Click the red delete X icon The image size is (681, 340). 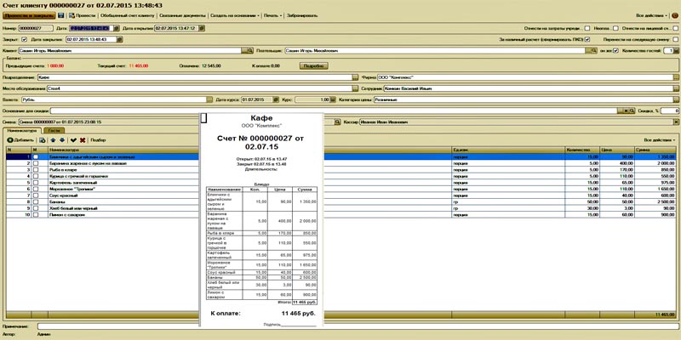83,139
